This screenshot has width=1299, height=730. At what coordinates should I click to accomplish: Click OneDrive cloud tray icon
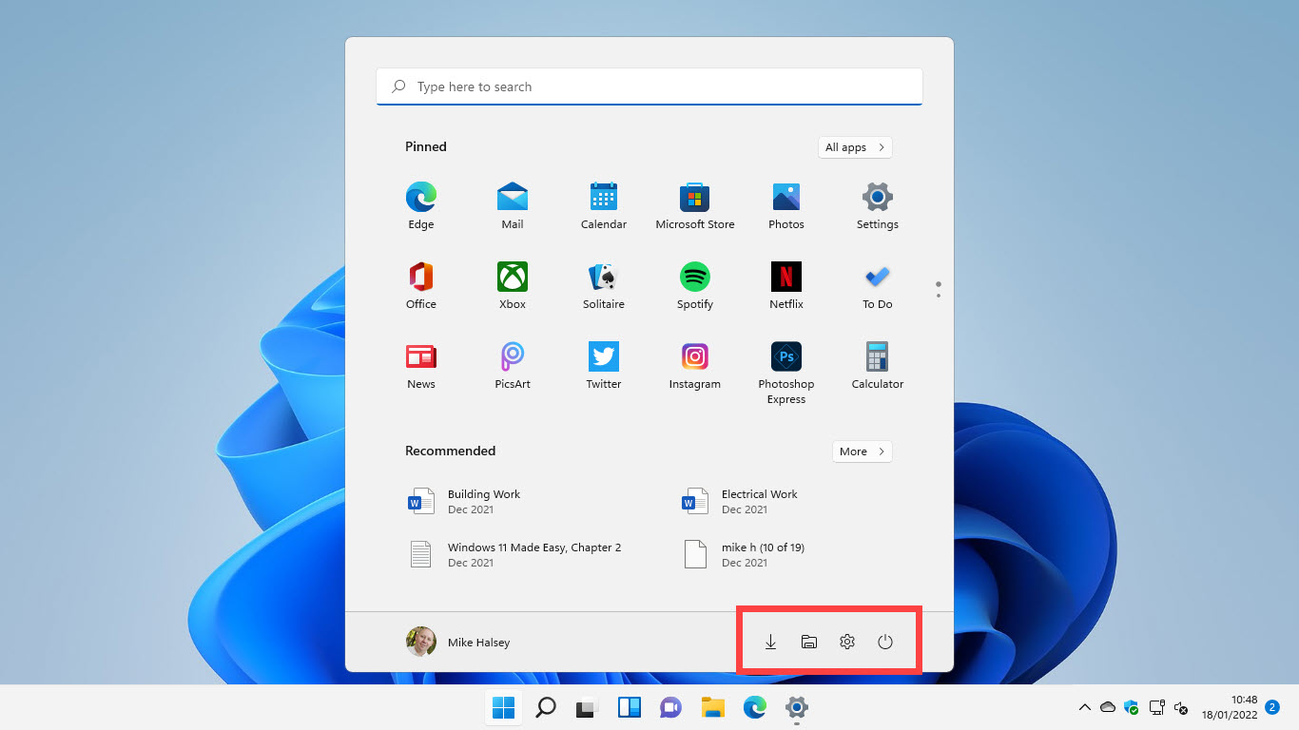[x=1108, y=707]
